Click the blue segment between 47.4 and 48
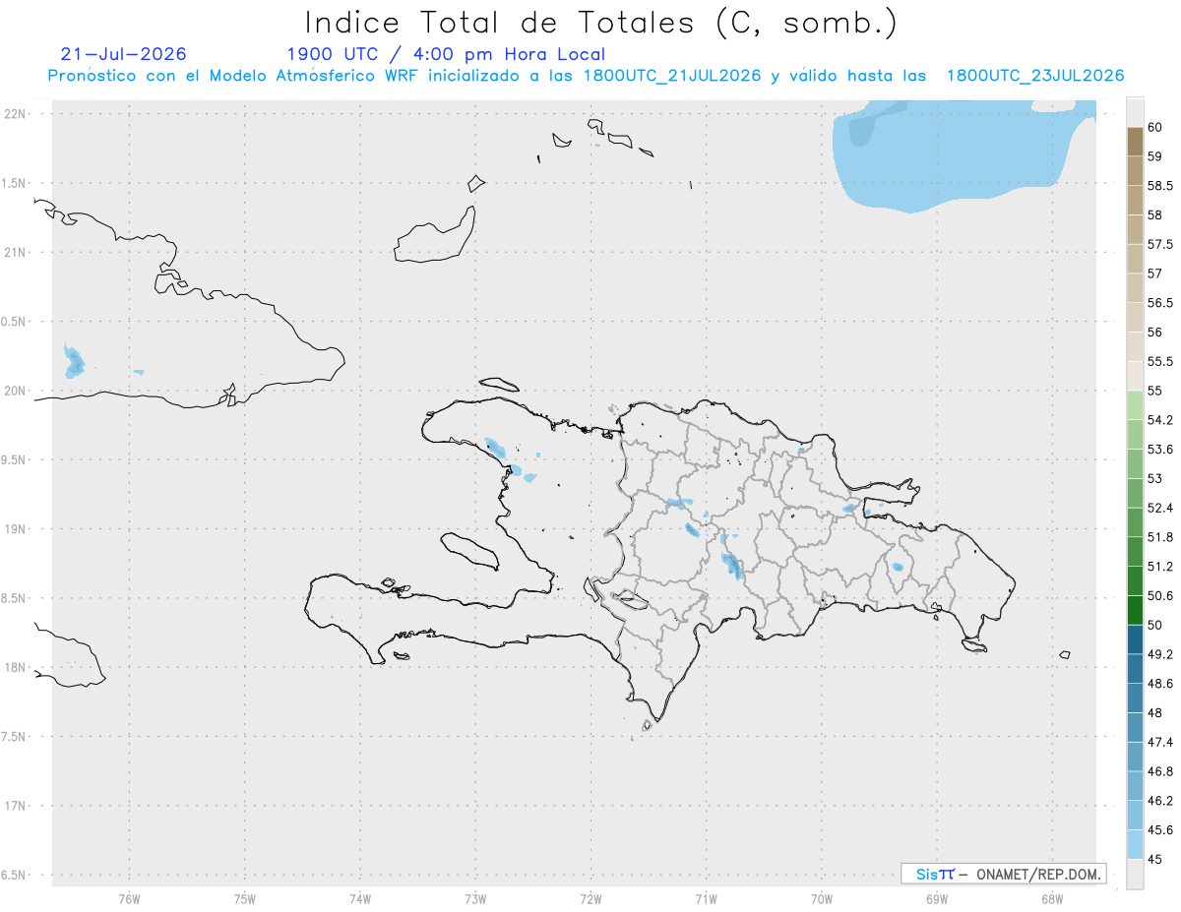Screen dimensions: 1181x912 [1135, 727]
